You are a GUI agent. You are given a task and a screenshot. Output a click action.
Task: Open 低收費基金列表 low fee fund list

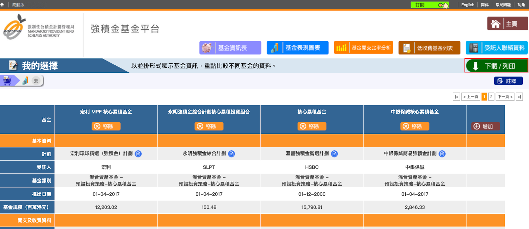point(429,48)
